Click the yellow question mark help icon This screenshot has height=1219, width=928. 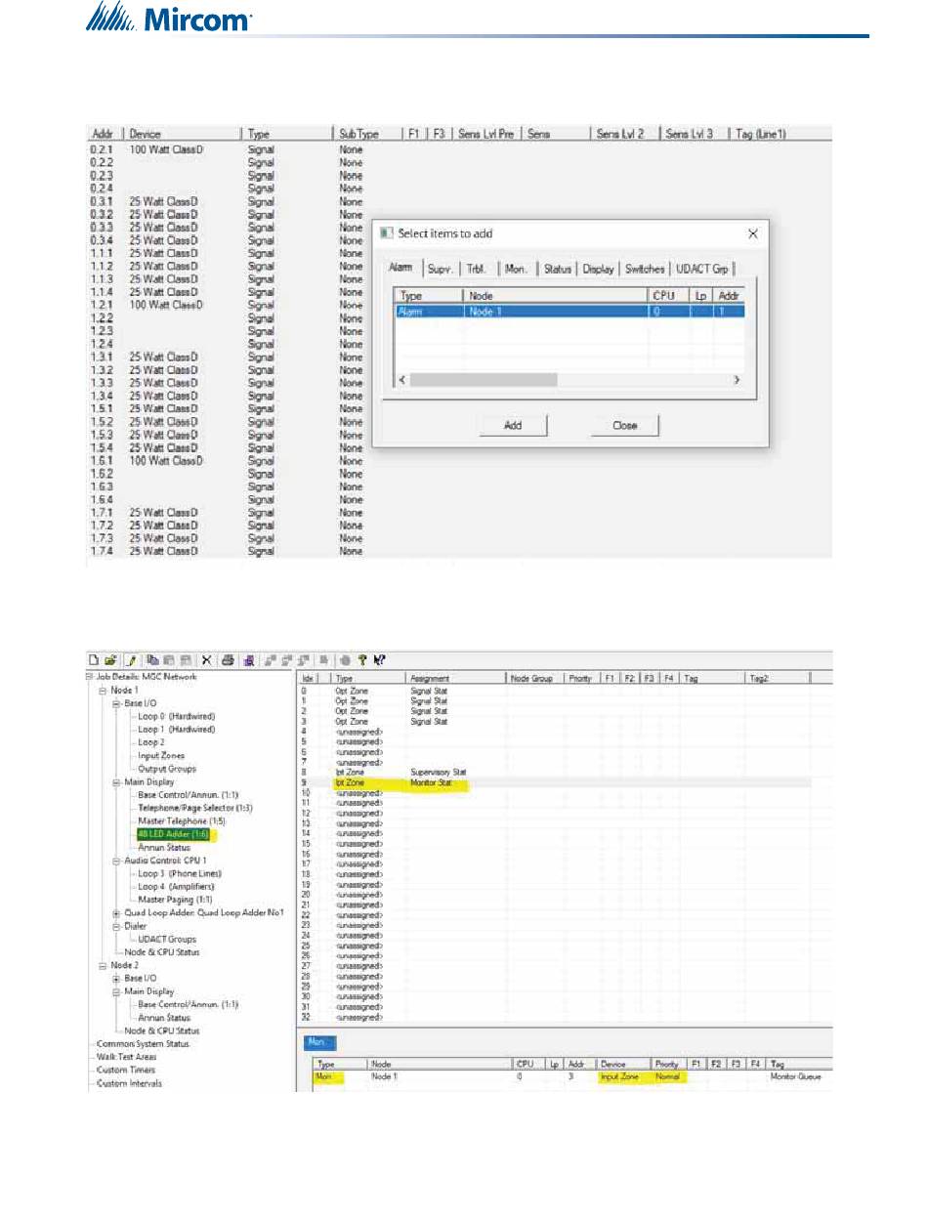point(360,659)
